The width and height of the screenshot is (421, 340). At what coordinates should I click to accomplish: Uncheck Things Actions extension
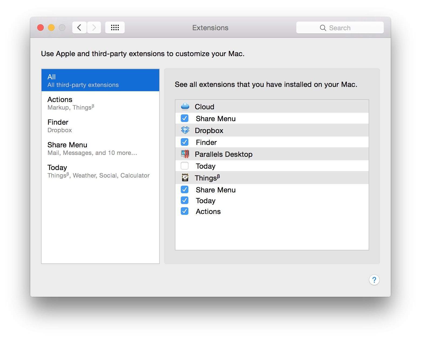(x=185, y=211)
